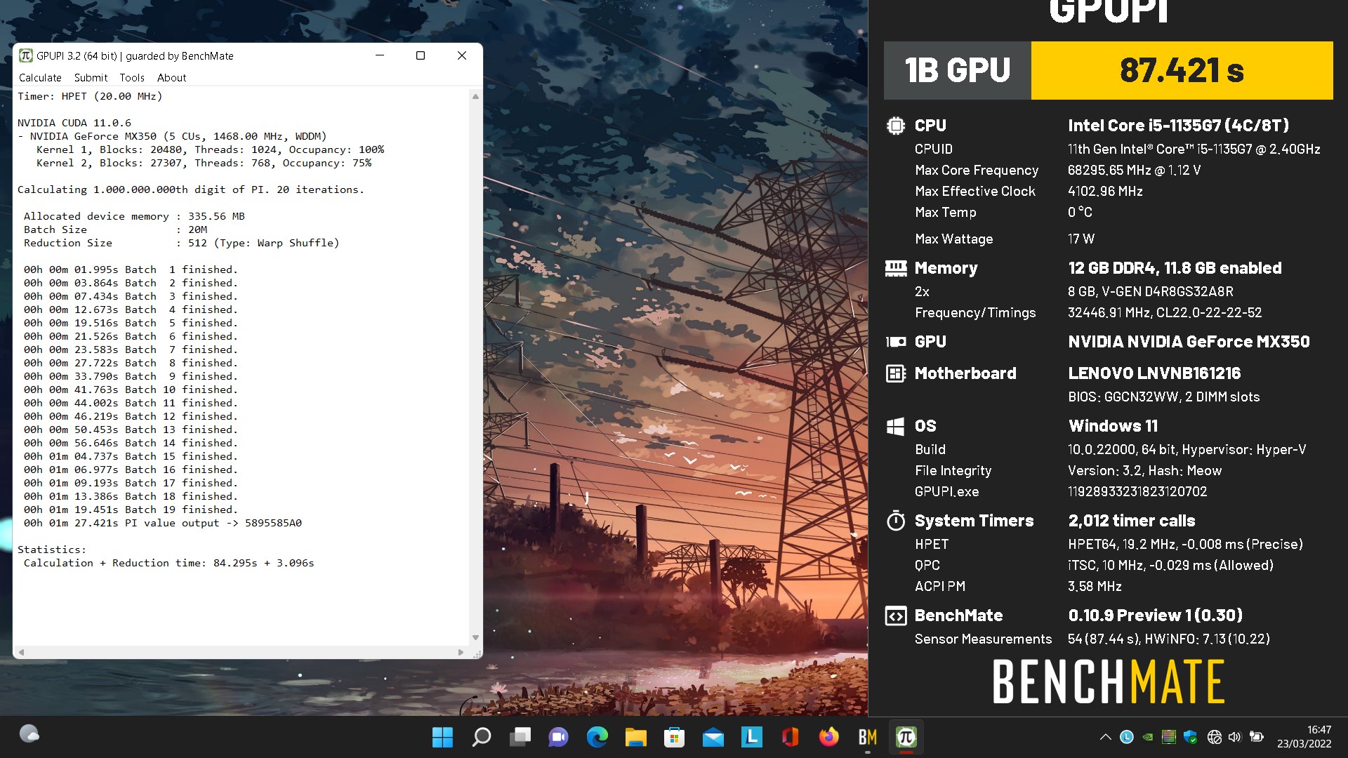Viewport: 1348px width, 758px height.
Task: Click the horizontal scrollbar left arrow in GPUPI
Action: pyautogui.click(x=21, y=652)
